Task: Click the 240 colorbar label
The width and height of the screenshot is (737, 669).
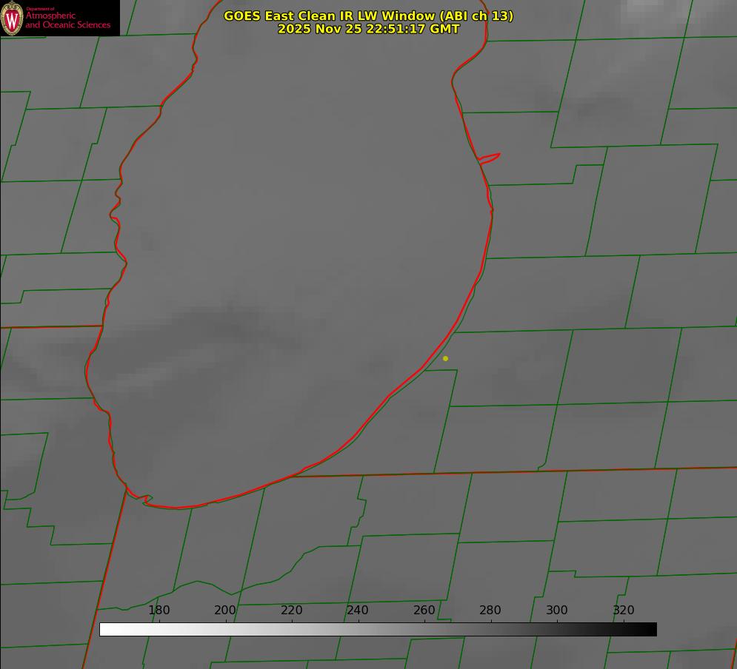Action: (358, 610)
